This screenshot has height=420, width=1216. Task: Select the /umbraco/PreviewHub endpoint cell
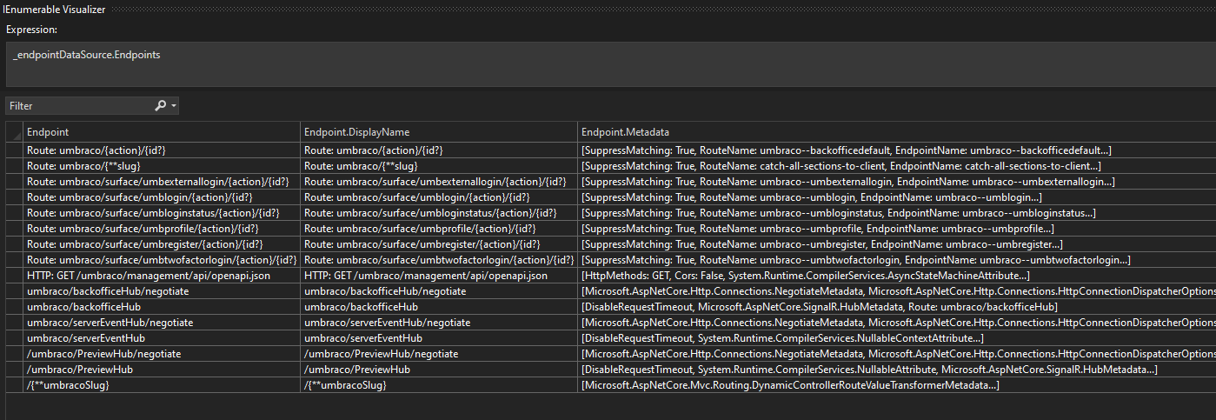161,369
